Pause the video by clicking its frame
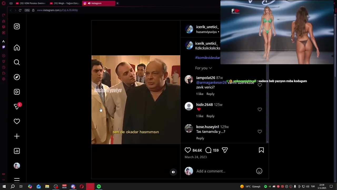 click(x=136, y=100)
